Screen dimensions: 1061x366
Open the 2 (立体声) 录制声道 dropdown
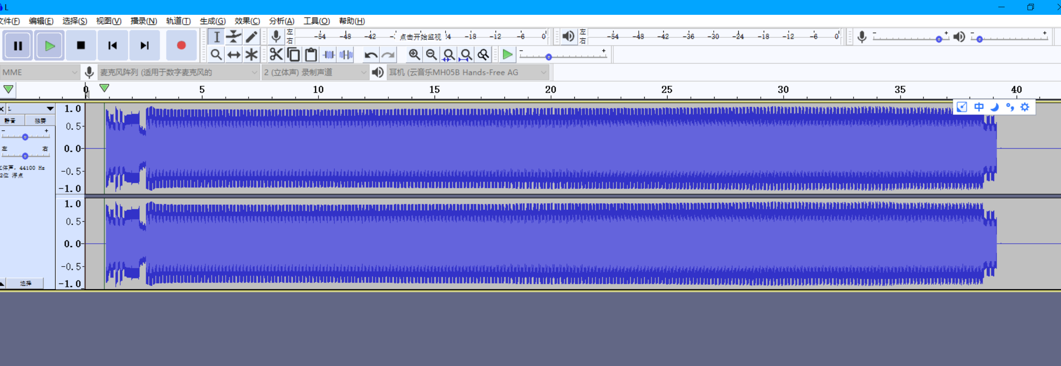click(315, 72)
